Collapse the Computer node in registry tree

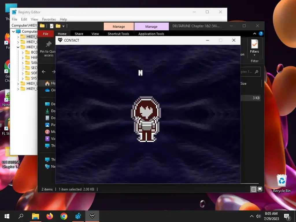tap(13, 32)
